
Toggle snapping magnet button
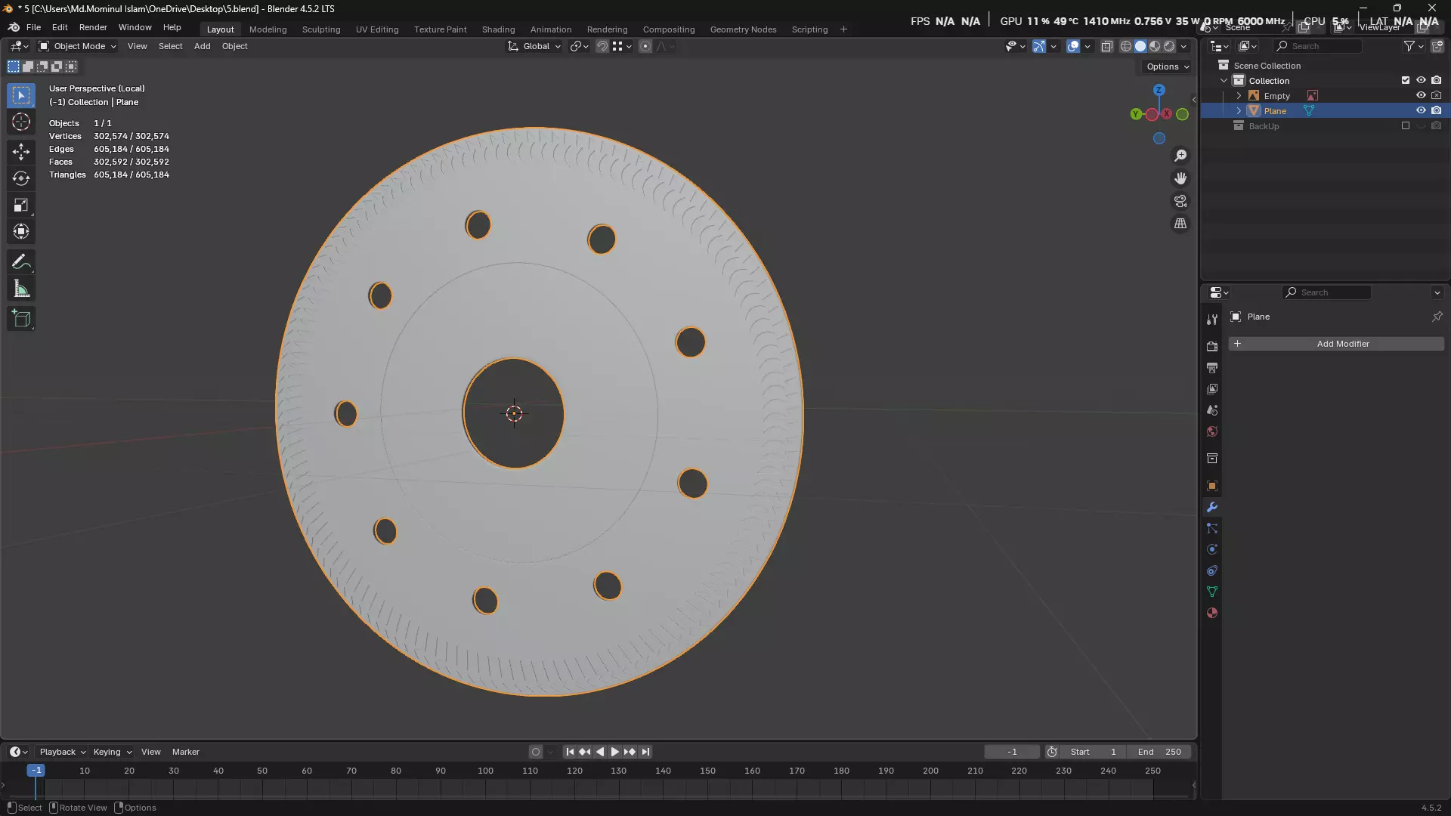point(602,46)
